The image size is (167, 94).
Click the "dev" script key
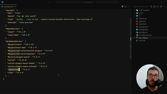click(x=10, y=13)
